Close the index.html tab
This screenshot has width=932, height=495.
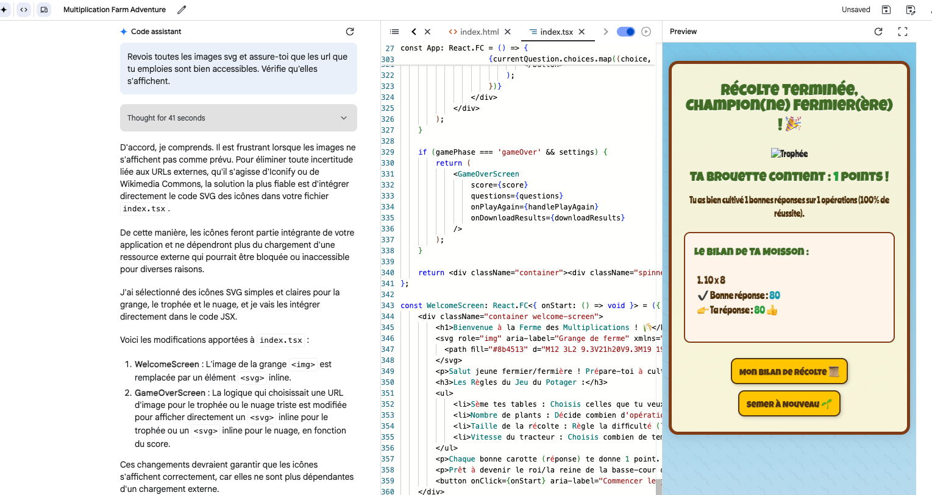(508, 32)
